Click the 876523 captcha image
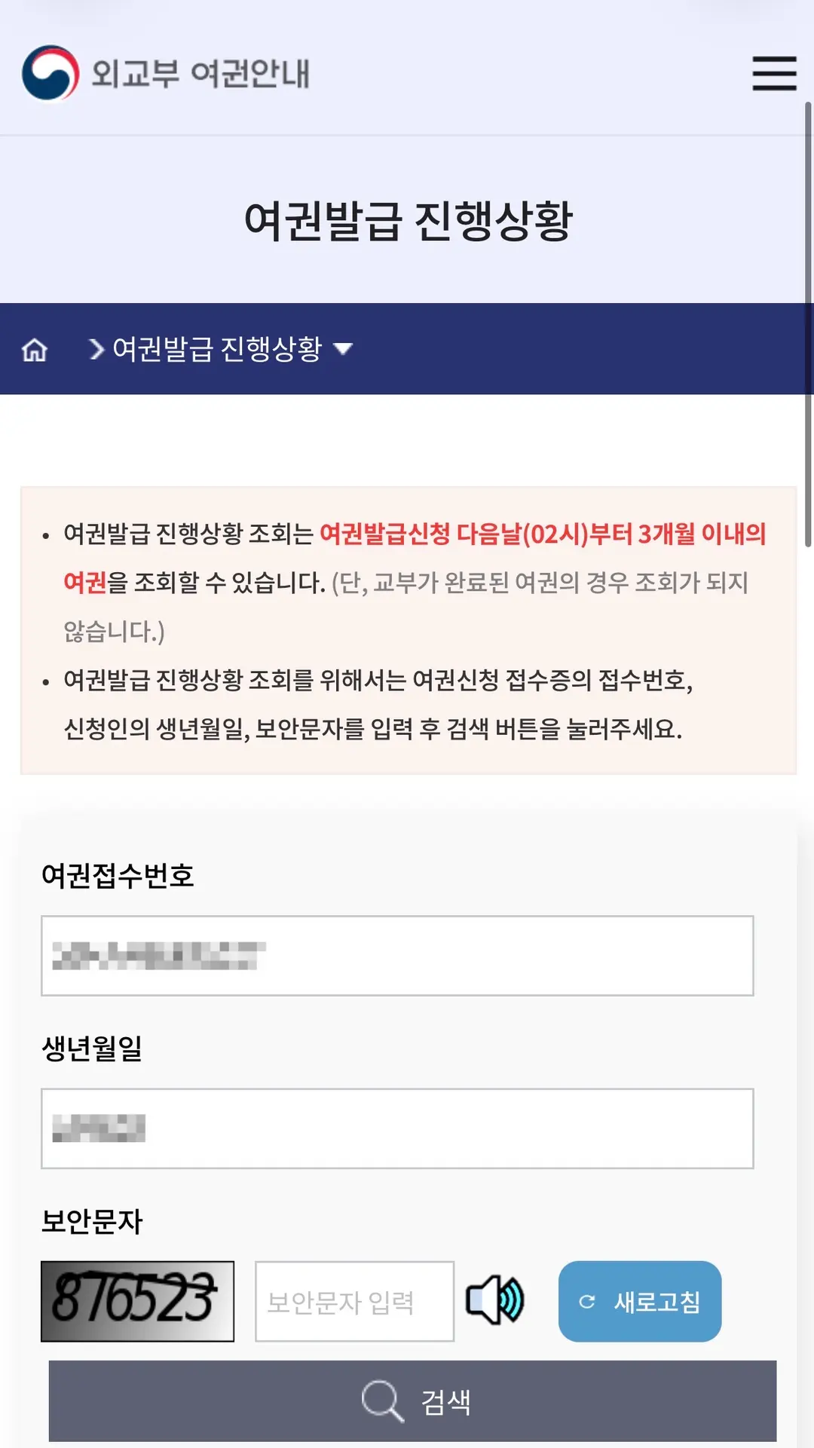Screen dimensions: 814x1448 pyautogui.click(x=137, y=1302)
